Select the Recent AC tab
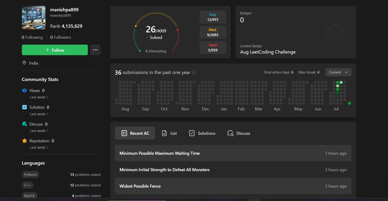Image resolution: width=388 pixels, height=201 pixels. click(135, 133)
